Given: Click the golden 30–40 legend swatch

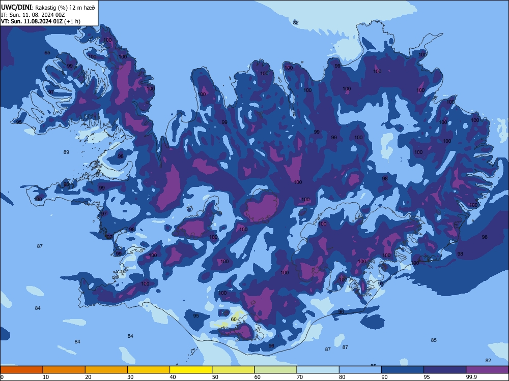Looking at the screenshot, I should click(x=149, y=370).
